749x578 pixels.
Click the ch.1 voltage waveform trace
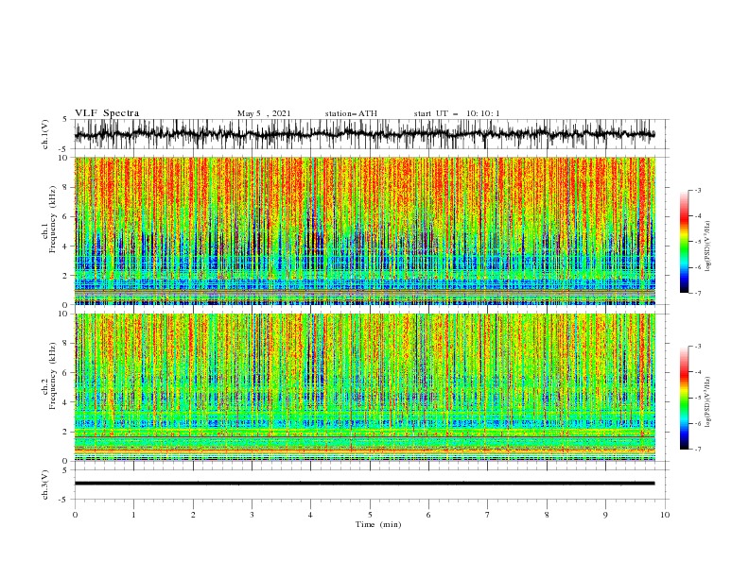[364, 134]
